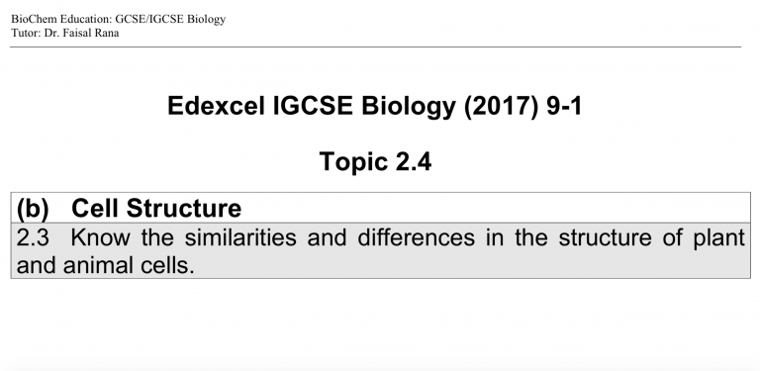Click the word 'Know' in the objective
This screenshot has width=760, height=371.
pos(100,237)
